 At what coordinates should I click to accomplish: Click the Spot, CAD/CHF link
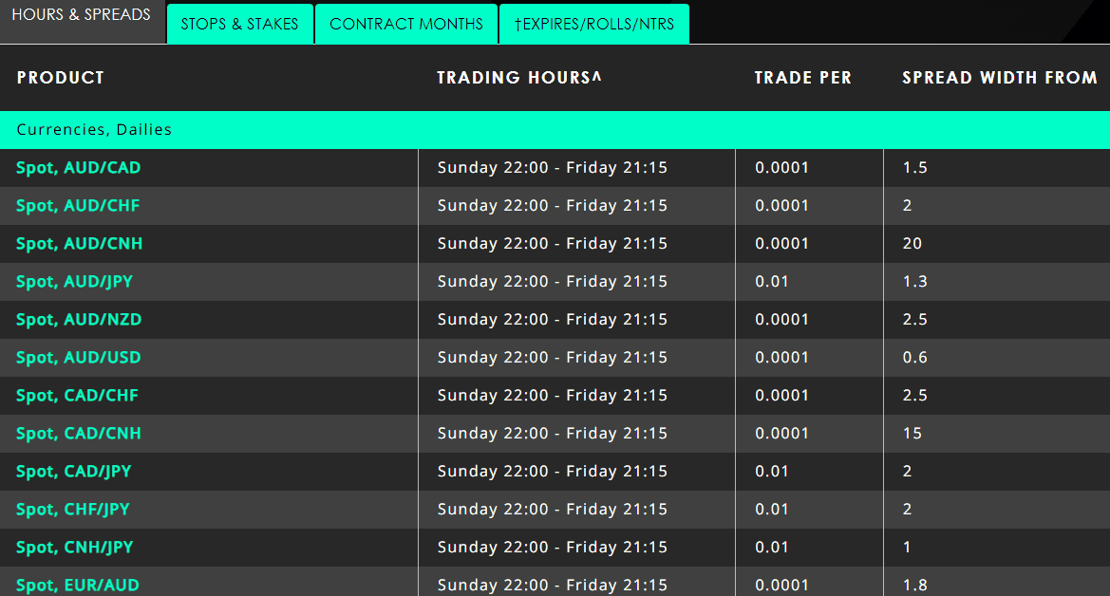[78, 396]
